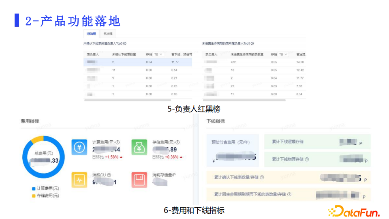Image resolution: width=389 pixels, height=219 pixels.
Task: Open the TB unit dropdown in left table
Action: pyautogui.click(x=158, y=54)
